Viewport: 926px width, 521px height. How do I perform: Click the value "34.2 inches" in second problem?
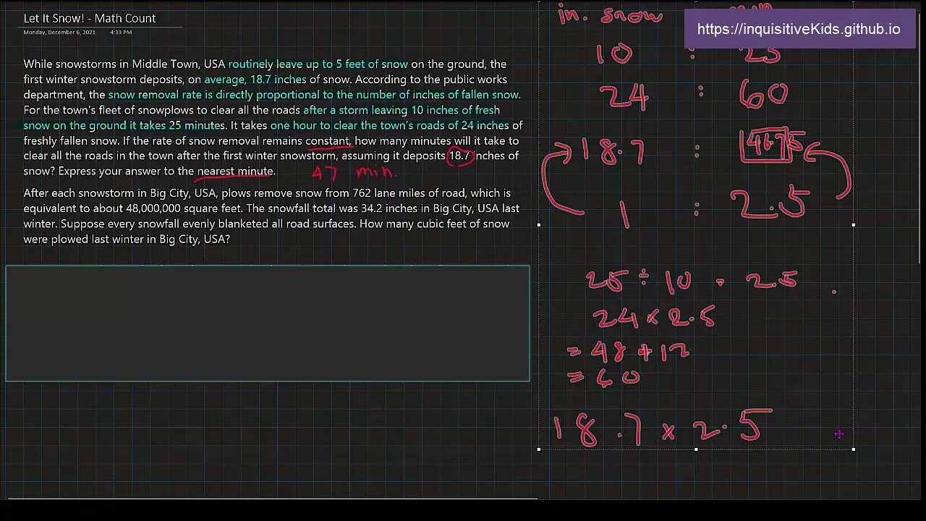[x=388, y=208]
